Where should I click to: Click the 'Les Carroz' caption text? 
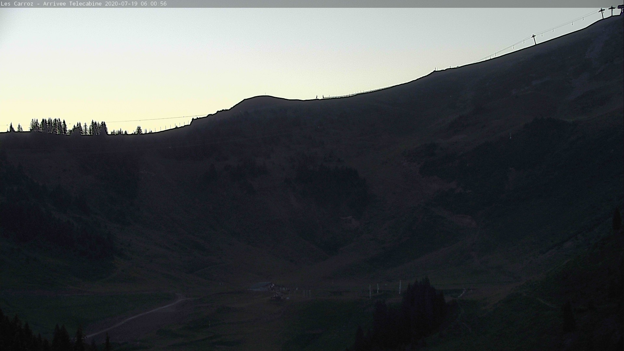click(17, 4)
